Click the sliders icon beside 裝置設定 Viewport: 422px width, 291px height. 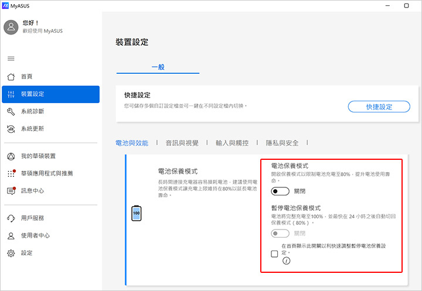click(11, 94)
